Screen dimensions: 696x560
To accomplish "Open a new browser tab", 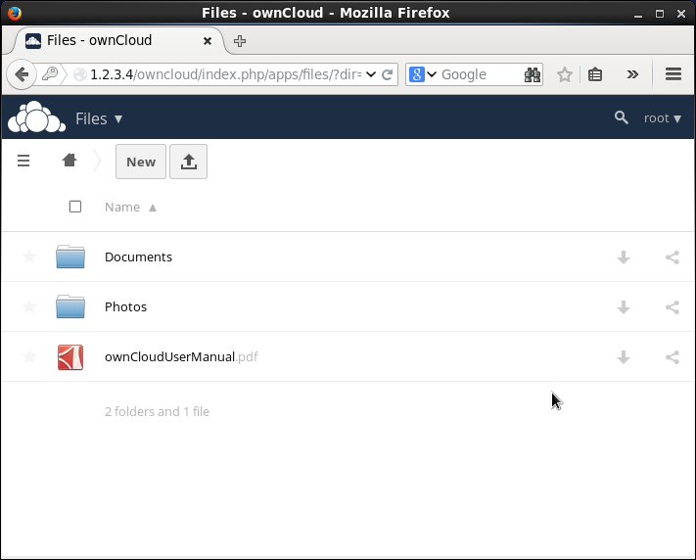I will coord(240,41).
